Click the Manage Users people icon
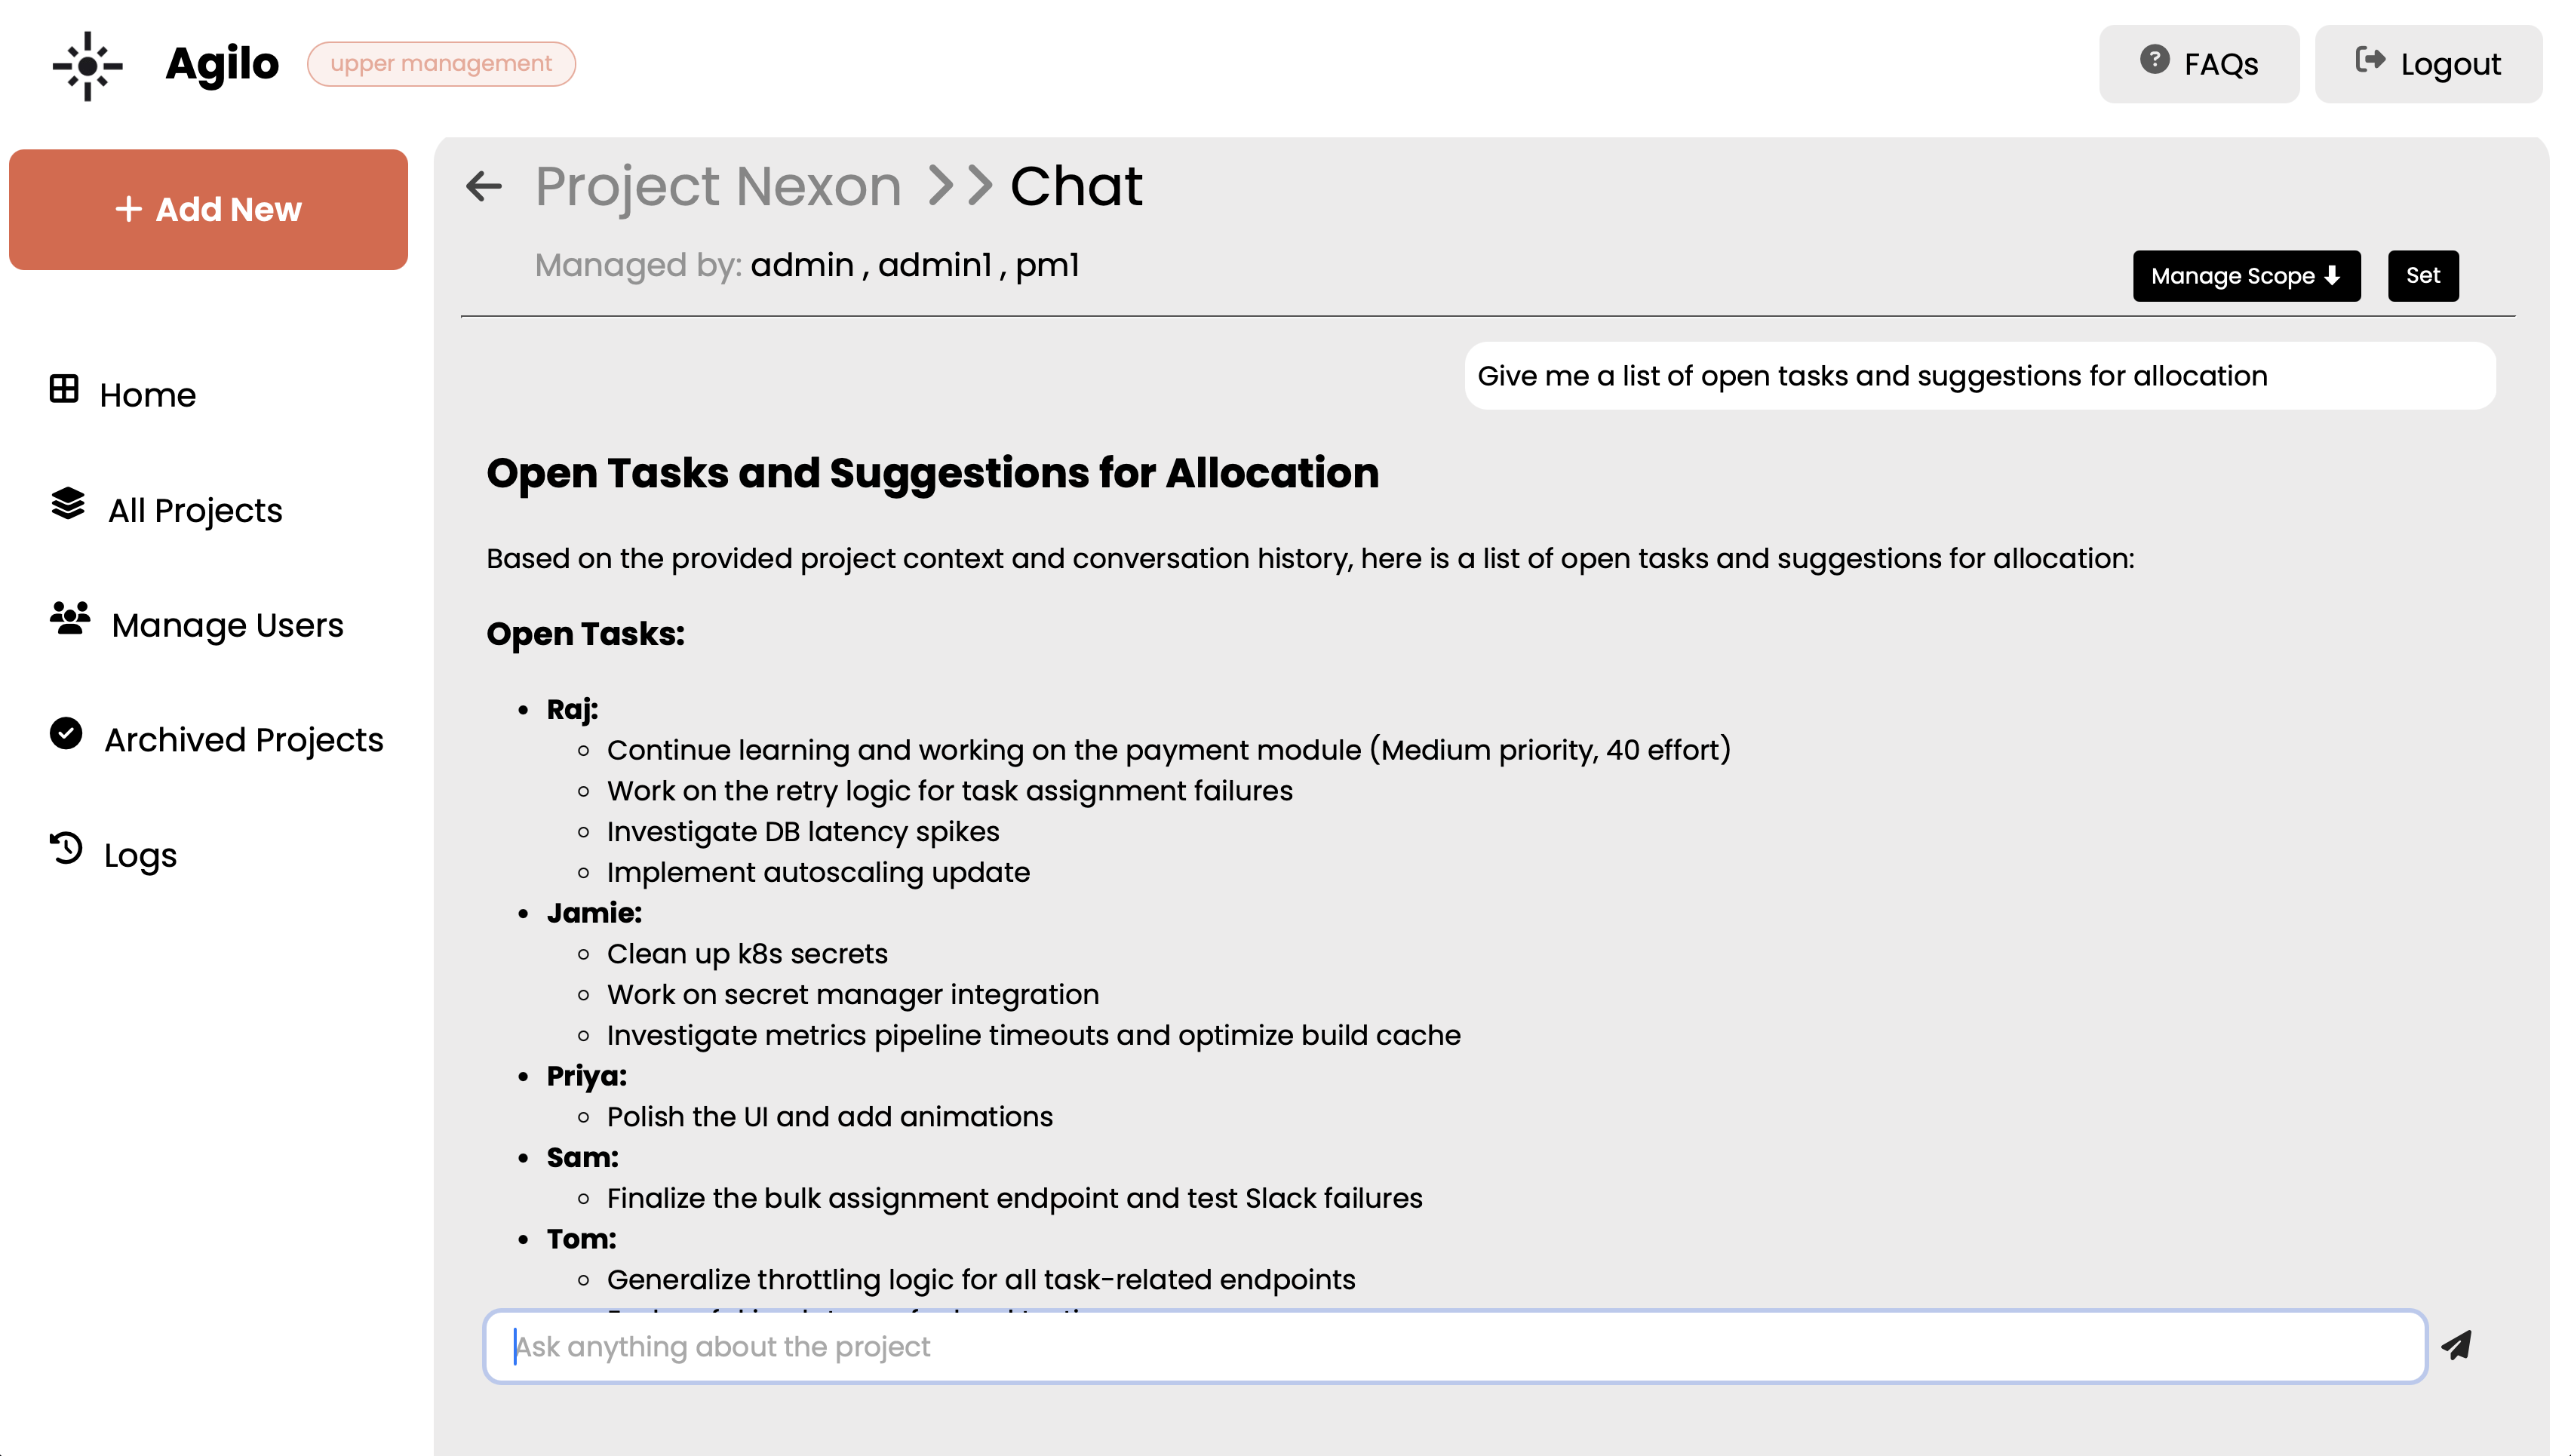This screenshot has width=2571, height=1456. click(x=70, y=619)
